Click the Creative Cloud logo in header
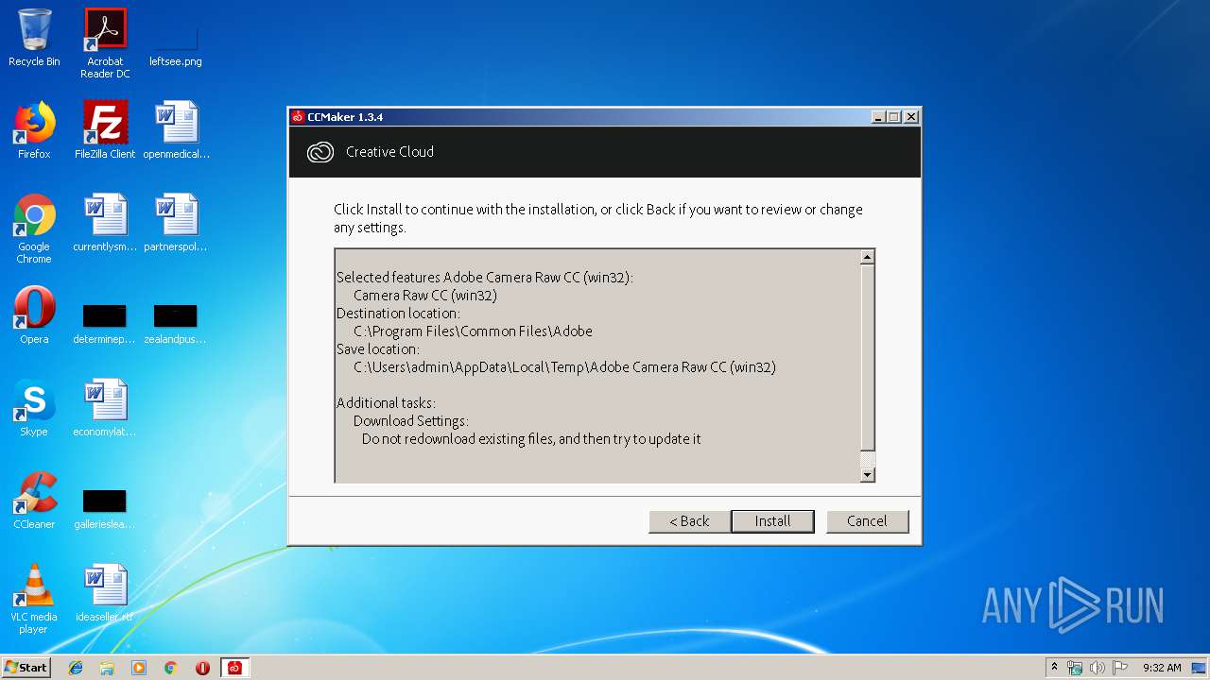Image resolution: width=1210 pixels, height=680 pixels. coord(320,152)
